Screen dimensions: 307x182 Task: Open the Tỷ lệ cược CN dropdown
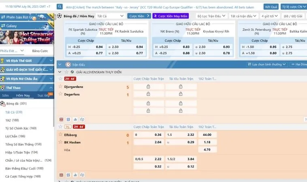point(294,7)
